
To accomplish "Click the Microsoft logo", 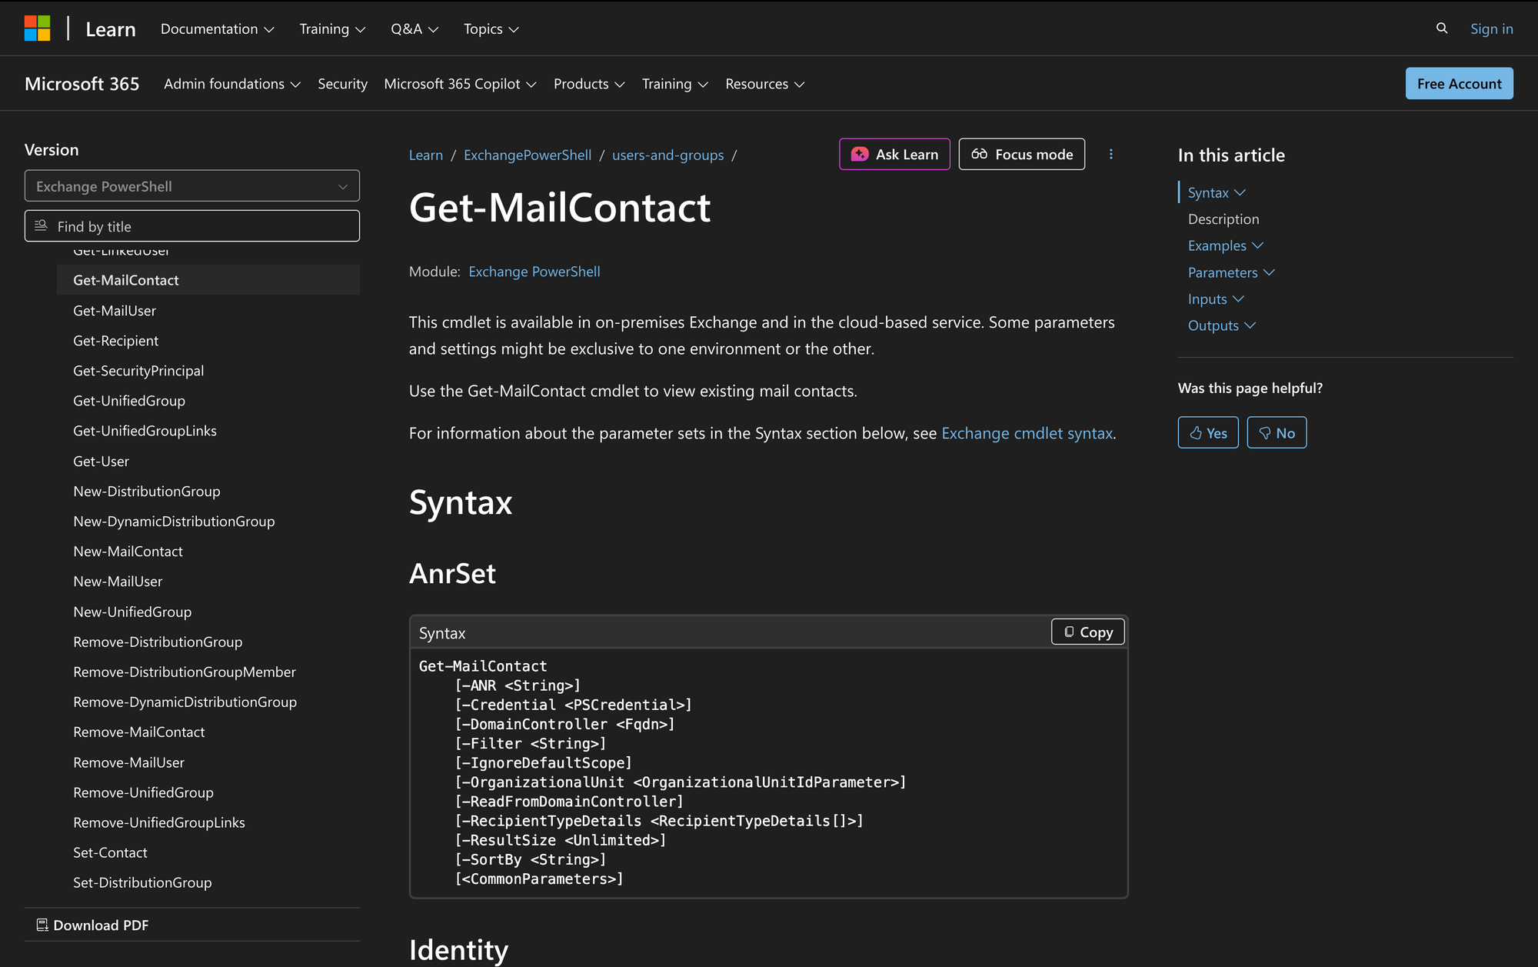I will pos(37,28).
